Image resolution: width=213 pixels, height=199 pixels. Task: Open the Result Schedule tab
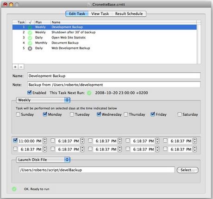[x=129, y=14]
